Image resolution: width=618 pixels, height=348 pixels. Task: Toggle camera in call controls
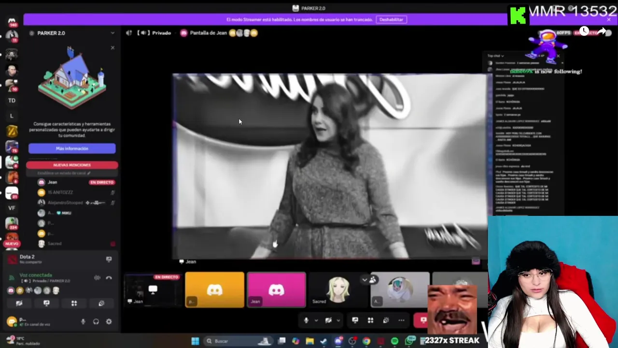(x=328, y=320)
